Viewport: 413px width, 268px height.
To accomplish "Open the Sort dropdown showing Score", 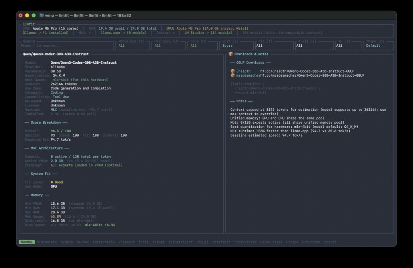I will coord(237,46).
